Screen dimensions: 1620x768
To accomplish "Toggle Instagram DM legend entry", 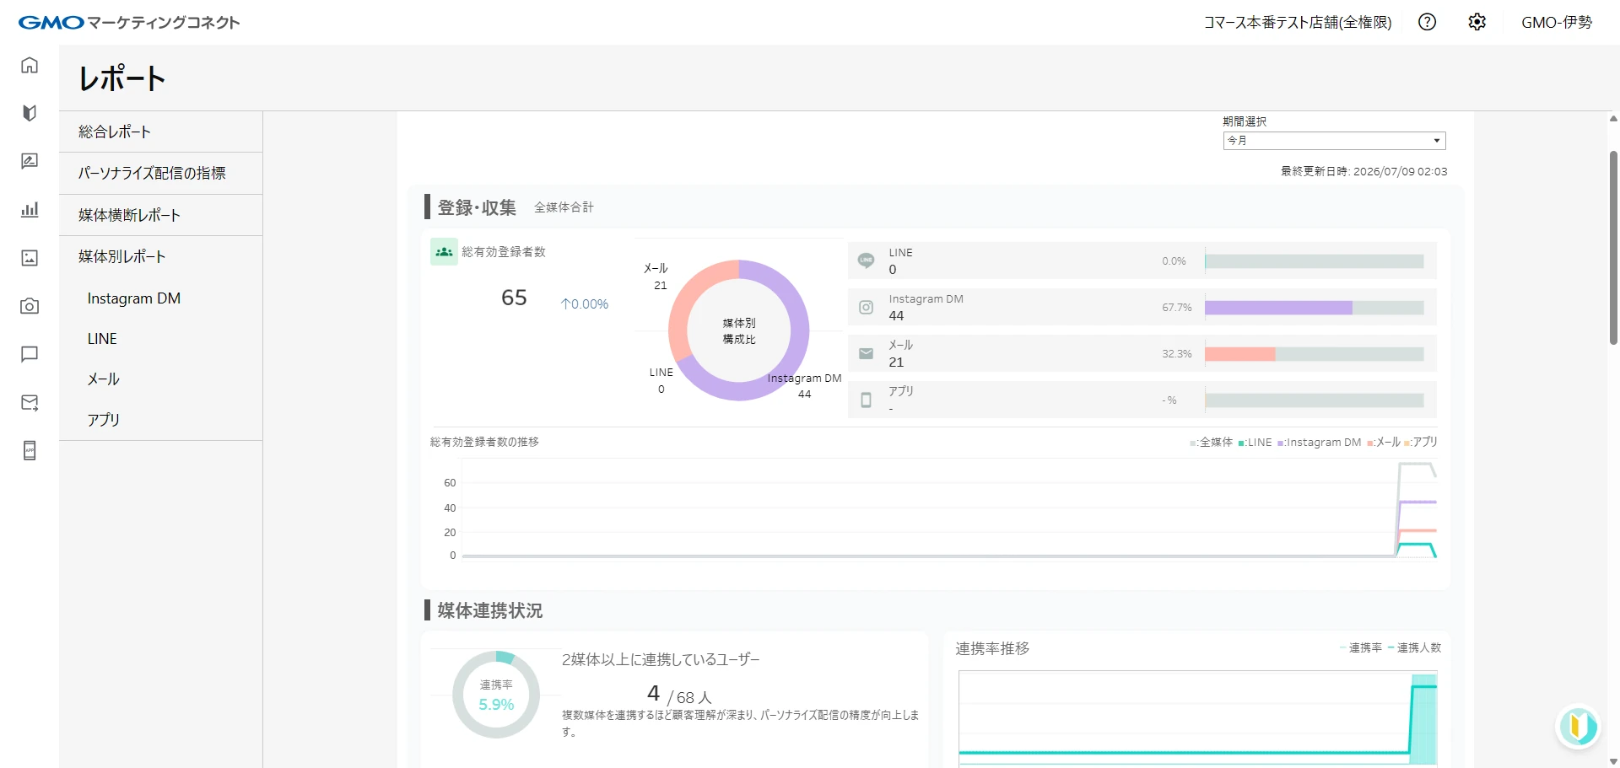I will pos(1320,443).
